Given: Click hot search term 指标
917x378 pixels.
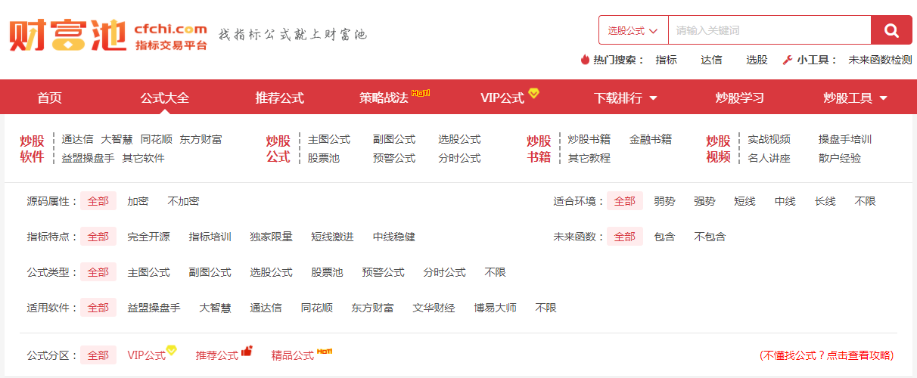Looking at the screenshot, I should coord(666,60).
